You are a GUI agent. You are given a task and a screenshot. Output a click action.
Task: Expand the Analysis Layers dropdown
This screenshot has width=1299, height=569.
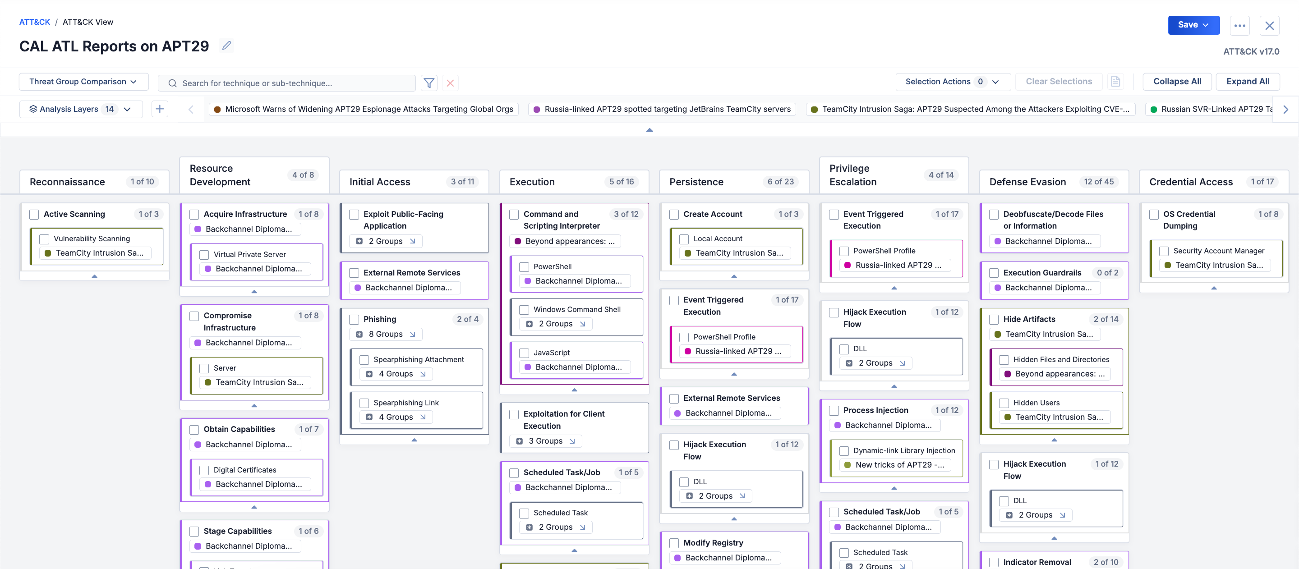[x=81, y=109]
